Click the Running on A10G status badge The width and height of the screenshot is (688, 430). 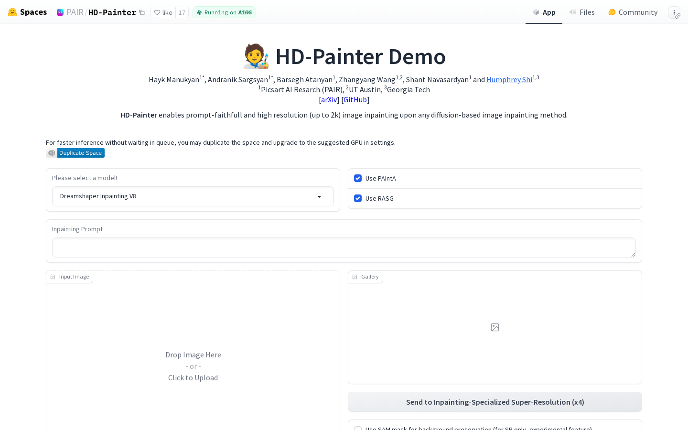tap(224, 12)
